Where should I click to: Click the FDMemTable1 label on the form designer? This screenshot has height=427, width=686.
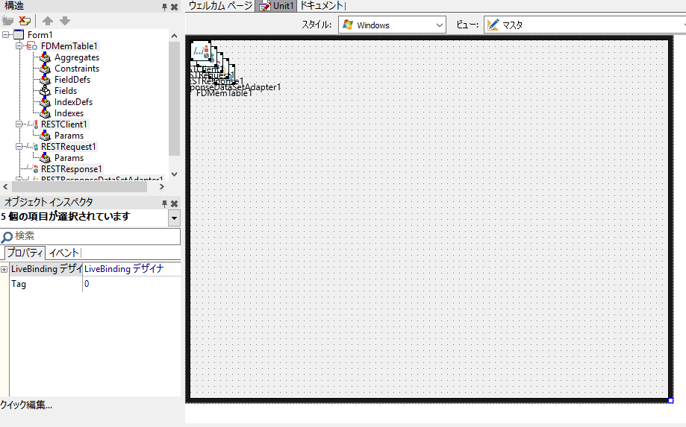(x=224, y=93)
